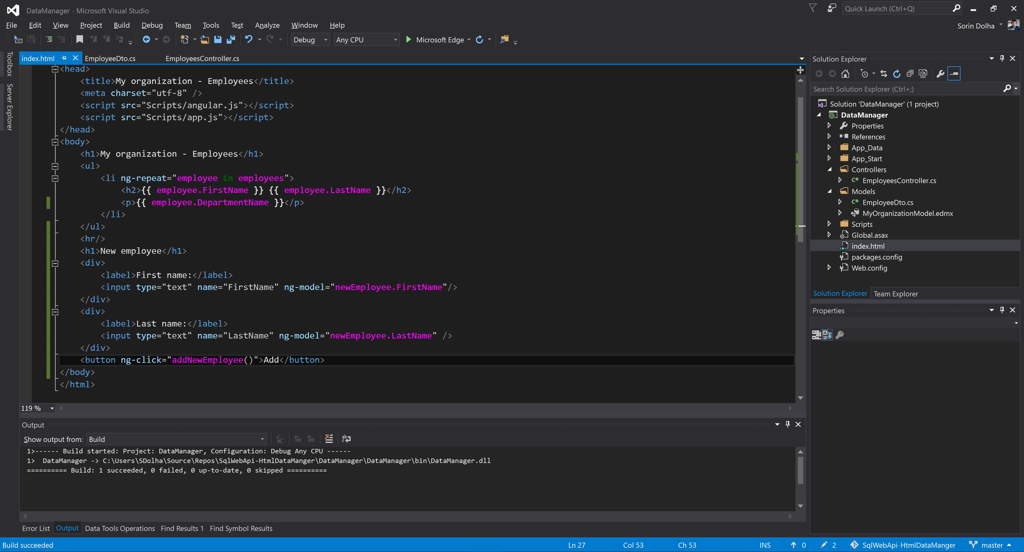Click the Search Solution Explorer field
Image resolution: width=1024 pixels, height=552 pixels.
pyautogui.click(x=906, y=89)
